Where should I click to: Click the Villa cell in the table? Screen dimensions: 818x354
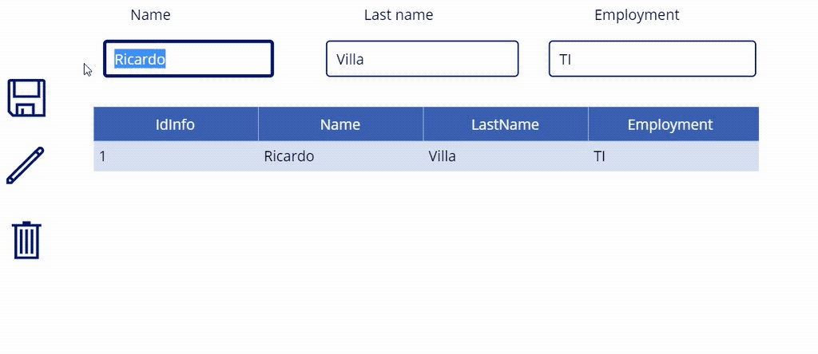point(443,156)
